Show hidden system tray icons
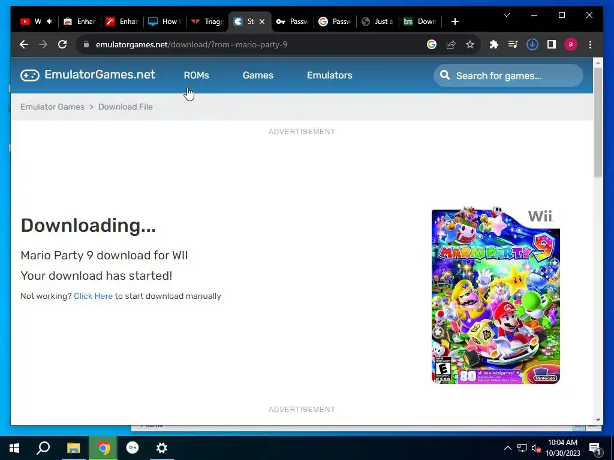This screenshot has width=614, height=460. [507, 448]
